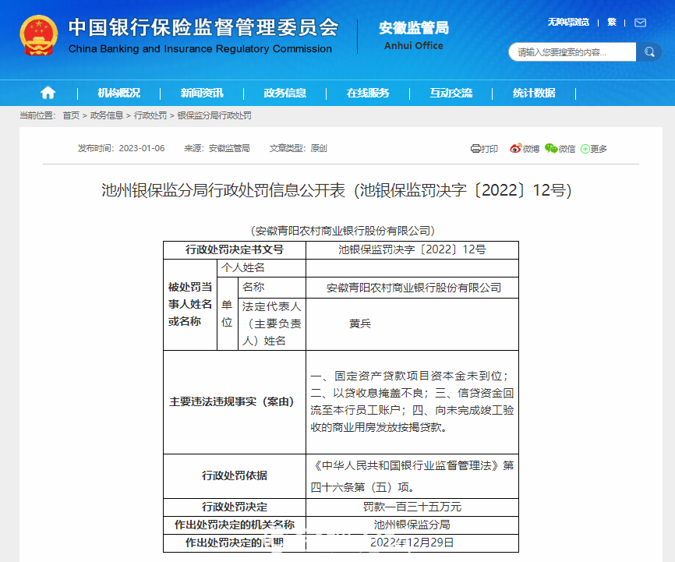Expand the 统计数据 menu

pyautogui.click(x=534, y=93)
